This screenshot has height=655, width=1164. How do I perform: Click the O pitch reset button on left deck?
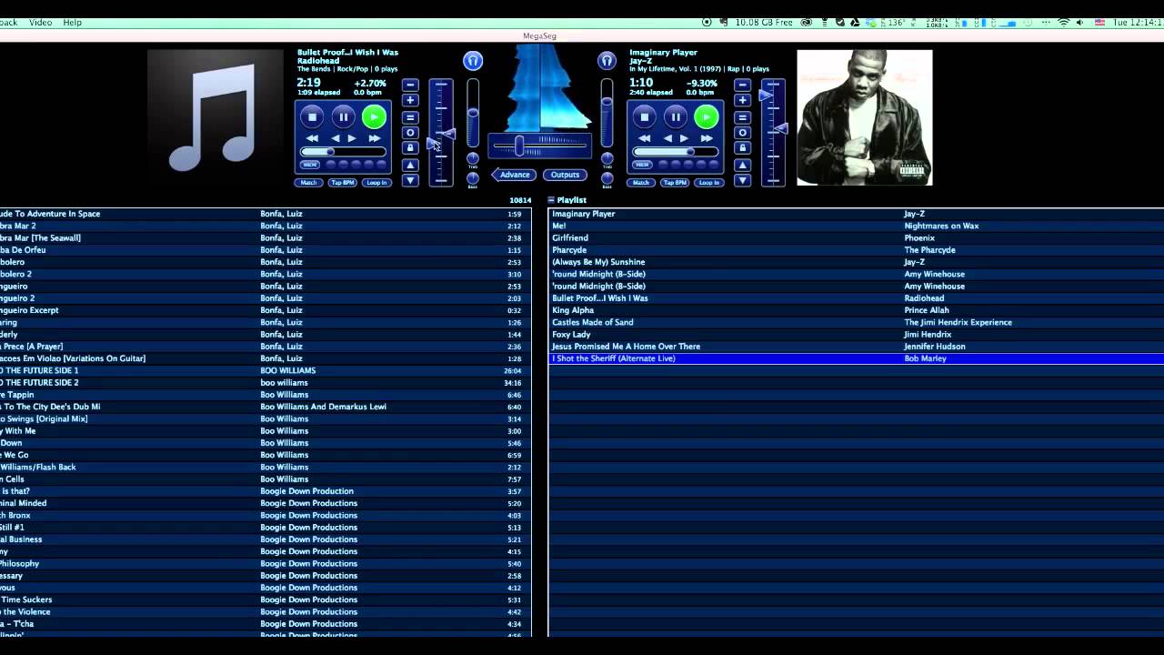click(x=410, y=133)
